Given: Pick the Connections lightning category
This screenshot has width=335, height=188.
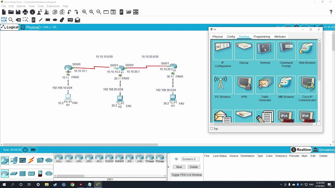Looking at the screenshot, I should [x=31, y=160].
